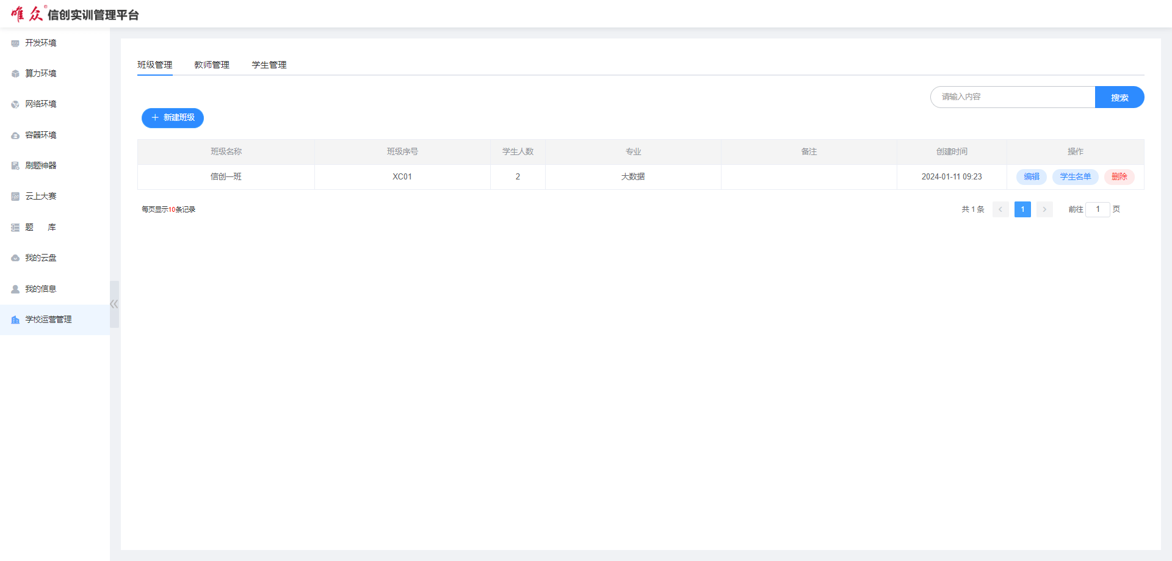The width and height of the screenshot is (1172, 561).
Task: Click the 我的信息 user icon
Action: tap(15, 289)
